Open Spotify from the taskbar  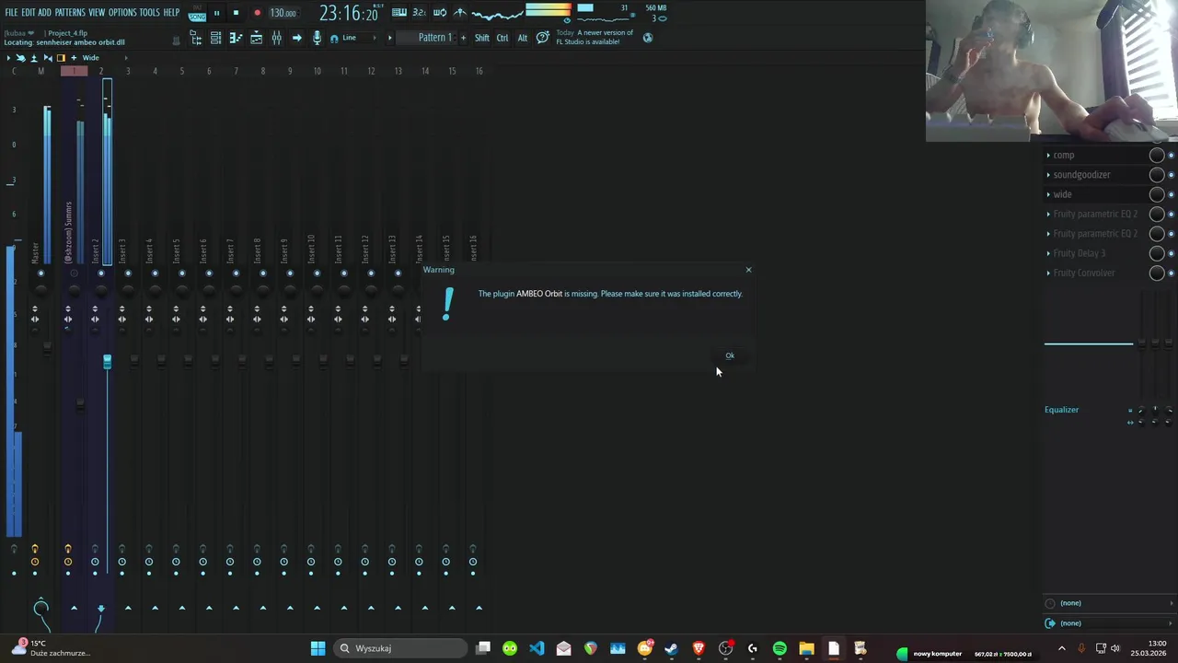point(780,648)
